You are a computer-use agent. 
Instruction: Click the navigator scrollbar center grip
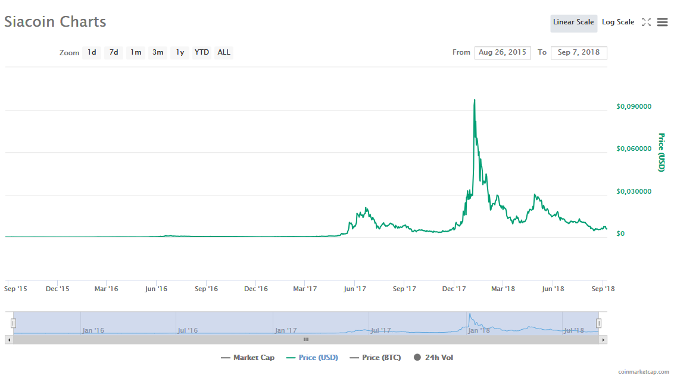(x=306, y=340)
